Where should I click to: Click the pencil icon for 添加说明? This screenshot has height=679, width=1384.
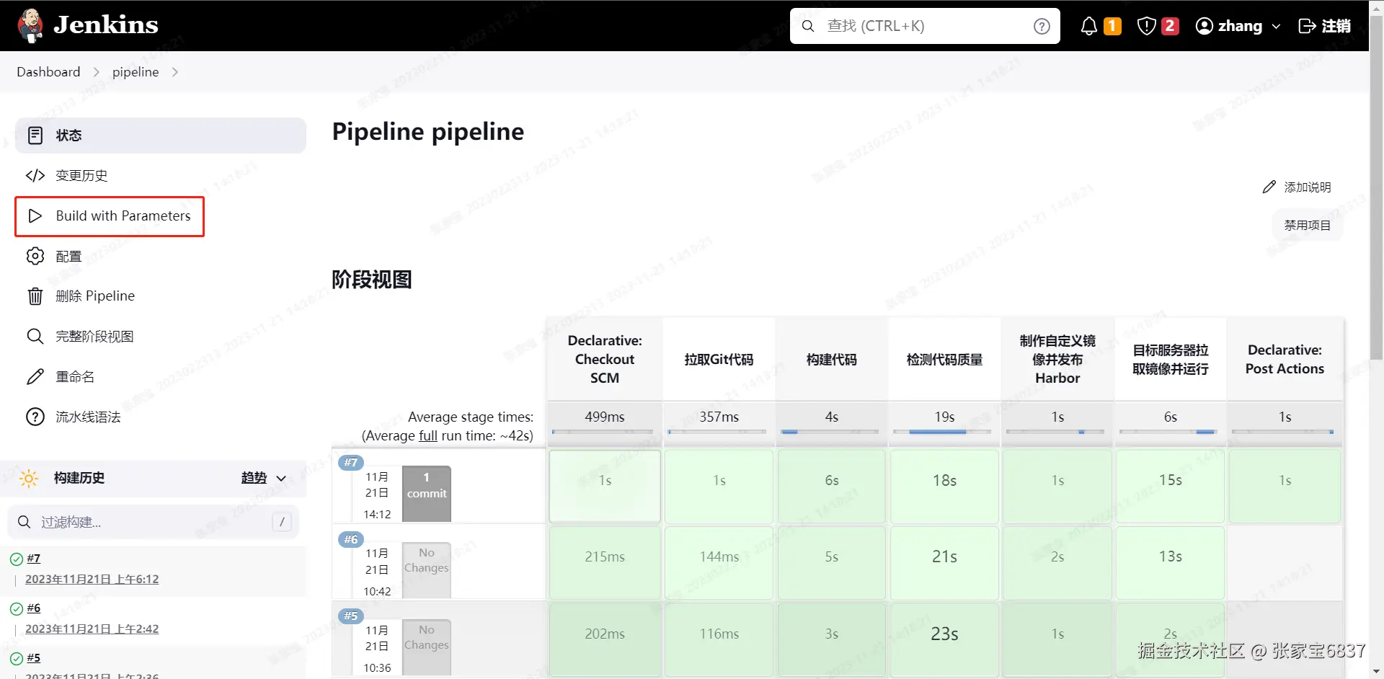coord(1269,187)
